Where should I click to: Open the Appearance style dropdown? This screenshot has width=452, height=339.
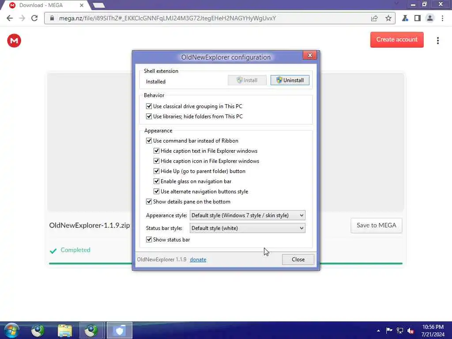247,215
